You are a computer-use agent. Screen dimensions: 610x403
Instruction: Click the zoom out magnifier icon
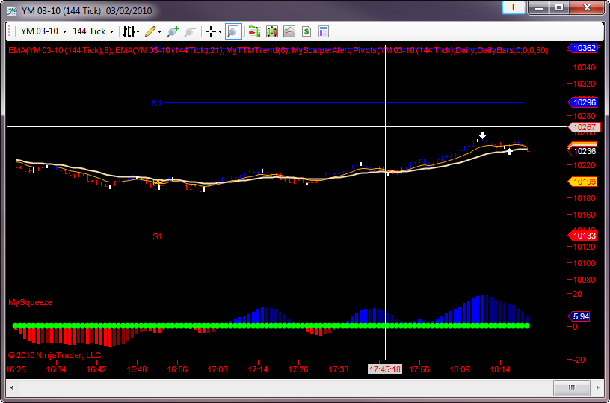coord(189,31)
